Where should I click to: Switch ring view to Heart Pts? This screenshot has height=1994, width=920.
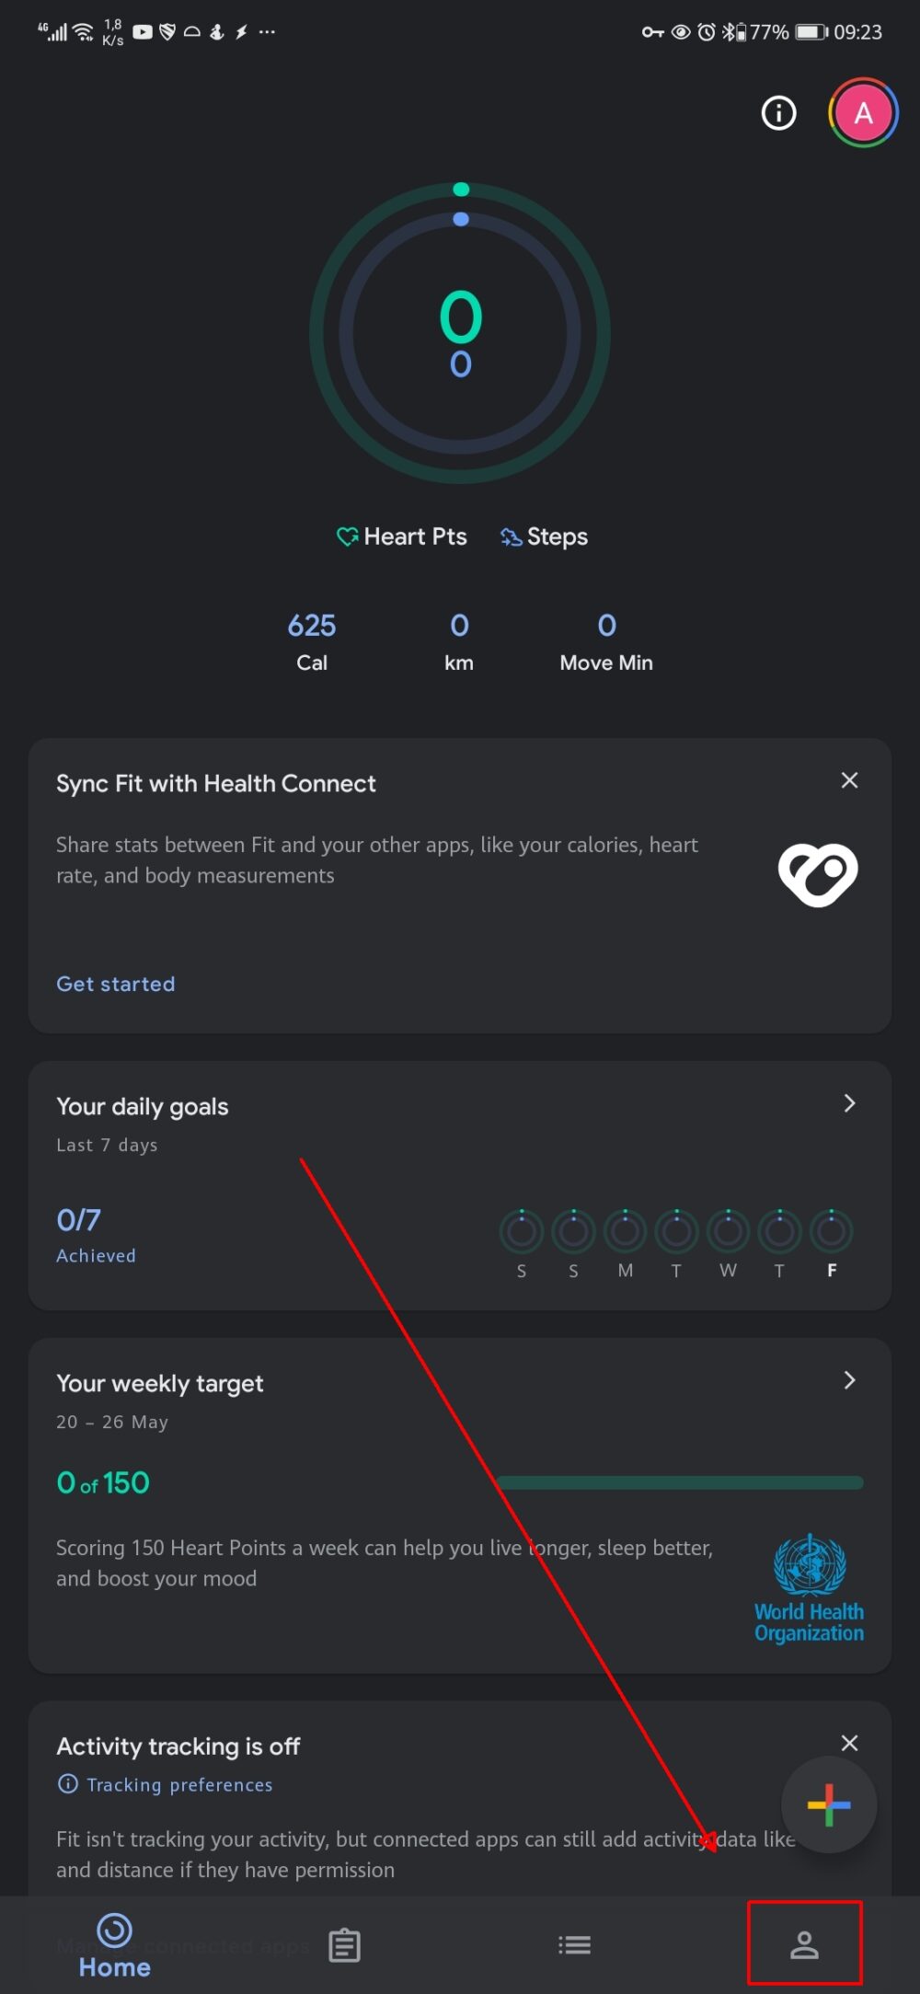tap(401, 536)
